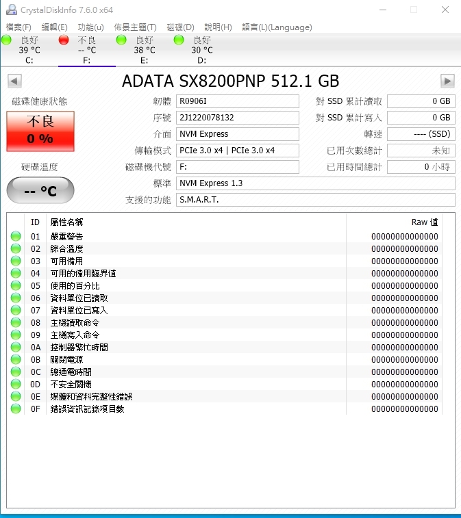Click the disk title ADATA SX8200PNP 512.1 GB
The image size is (461, 518).
[x=230, y=81]
